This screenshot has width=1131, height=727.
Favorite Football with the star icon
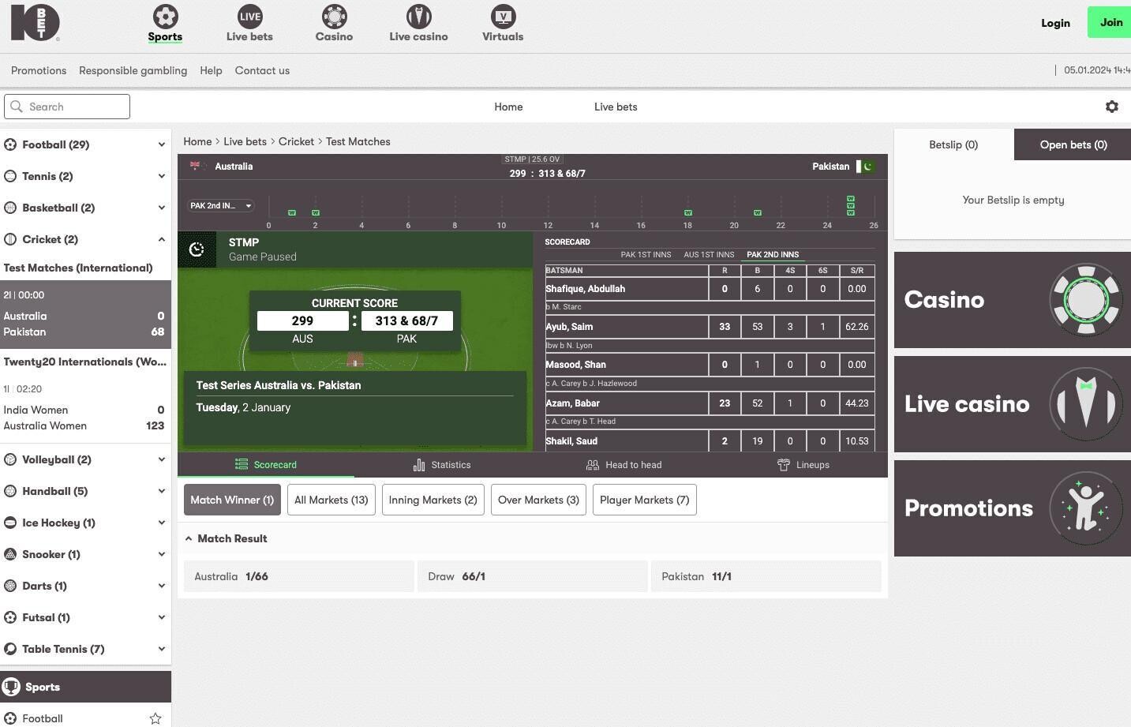(x=155, y=718)
